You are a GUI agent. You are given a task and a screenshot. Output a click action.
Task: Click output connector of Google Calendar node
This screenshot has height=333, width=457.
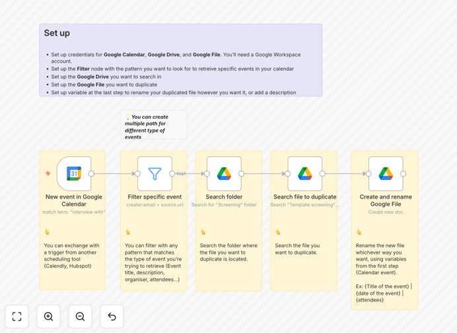coord(91,174)
